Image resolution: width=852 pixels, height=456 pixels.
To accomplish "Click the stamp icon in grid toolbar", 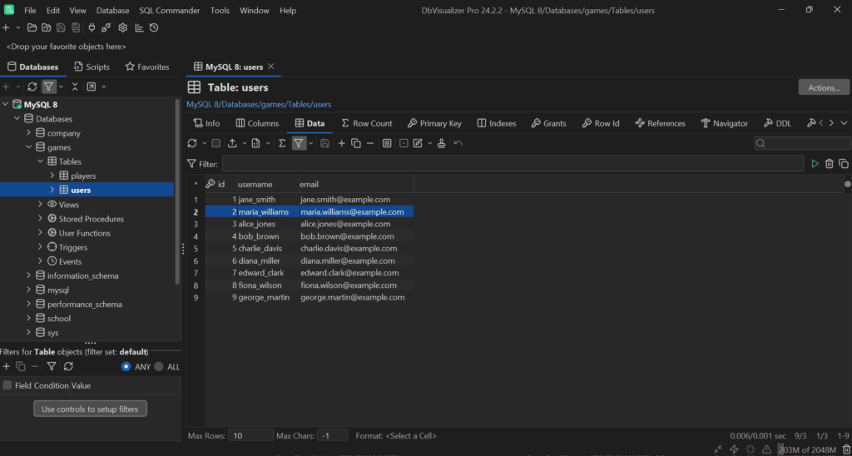I will pyautogui.click(x=441, y=143).
